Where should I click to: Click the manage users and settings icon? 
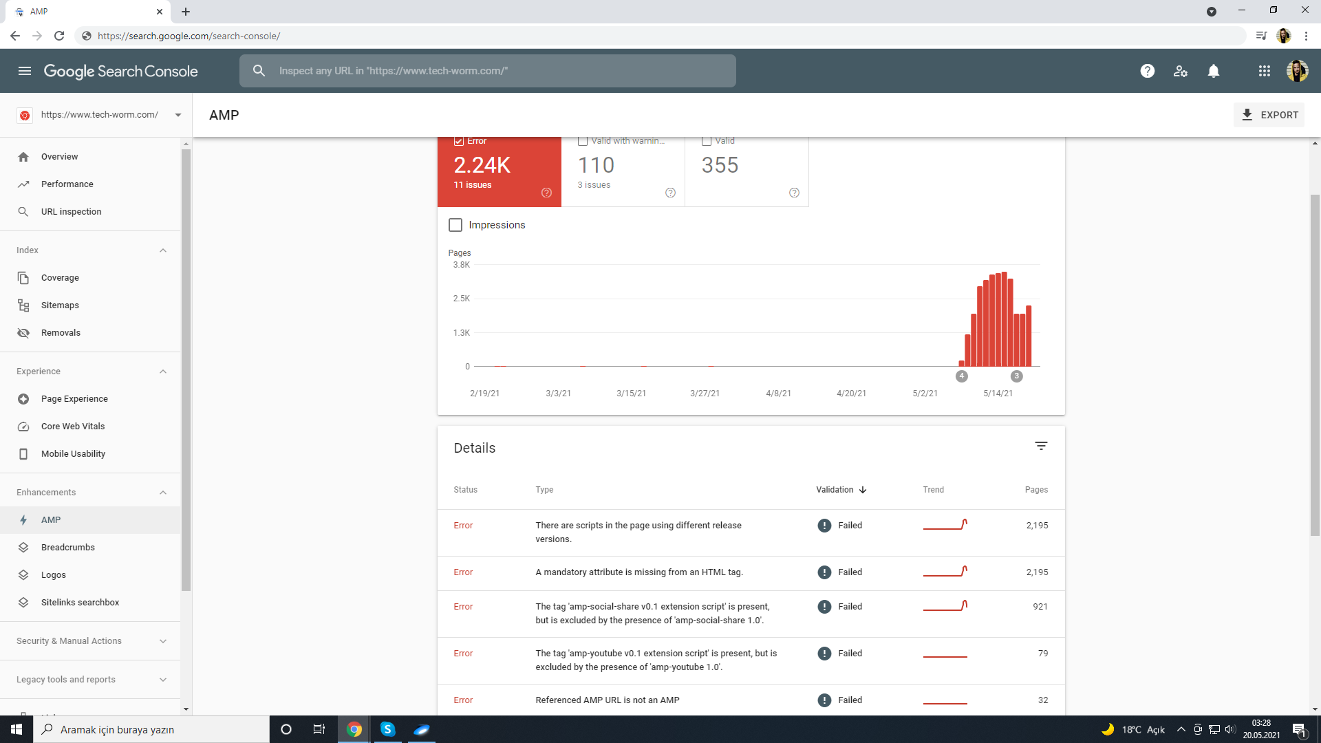point(1181,71)
